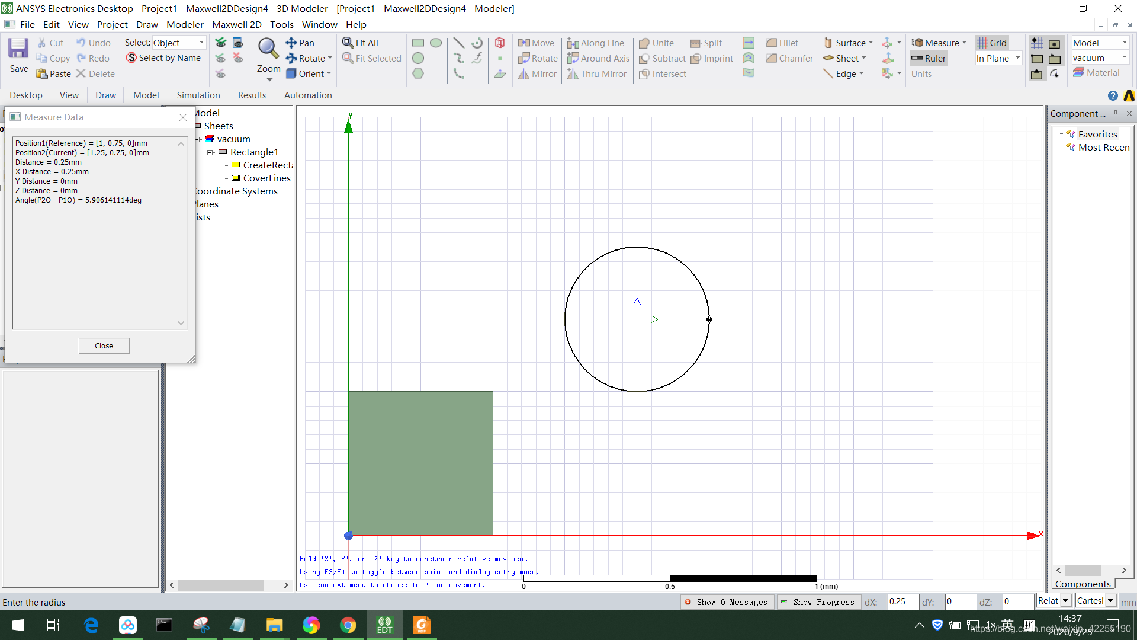Open the Measure tool

click(x=939, y=43)
